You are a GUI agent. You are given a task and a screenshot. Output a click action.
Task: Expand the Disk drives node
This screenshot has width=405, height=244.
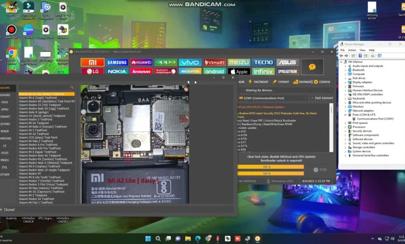(345, 78)
